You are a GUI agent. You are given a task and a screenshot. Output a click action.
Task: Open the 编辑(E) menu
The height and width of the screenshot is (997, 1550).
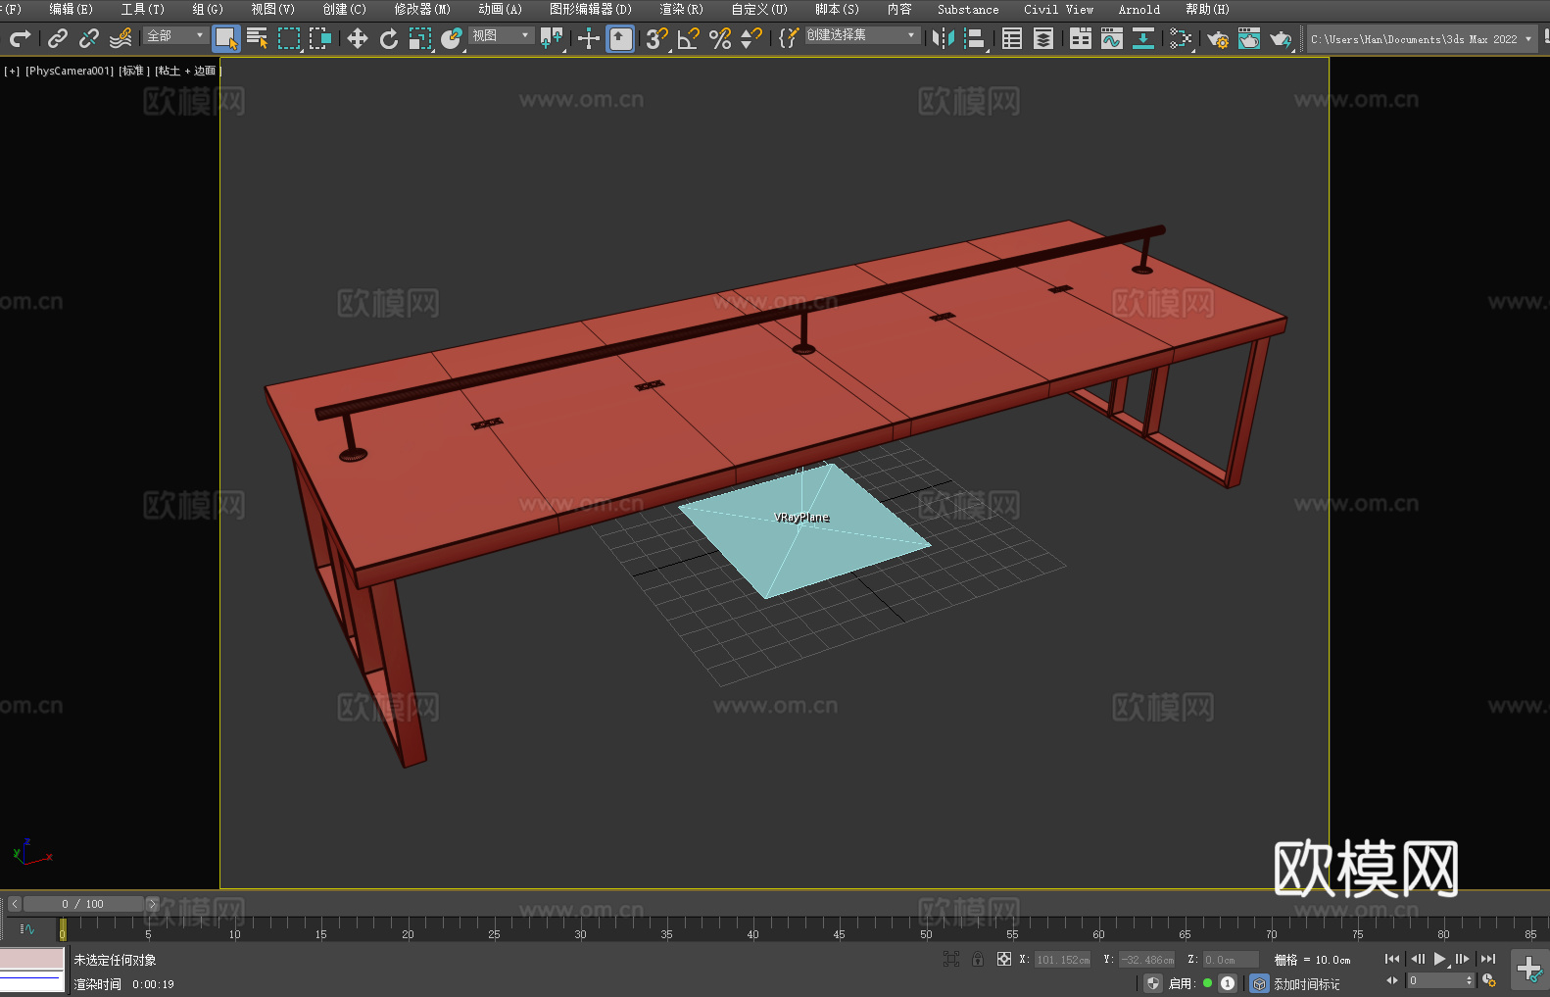click(71, 9)
